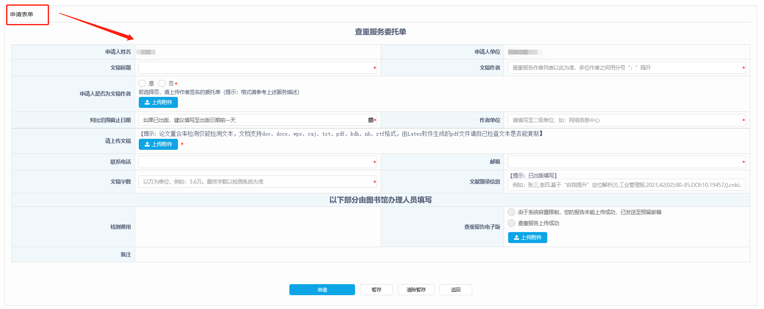This screenshot has width=764, height=309.
Task: Focus the 文献题录信息 text field
Action: pyautogui.click(x=626, y=185)
